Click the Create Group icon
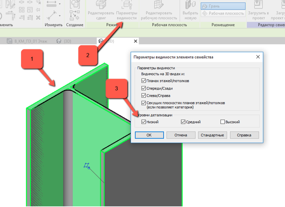 click(x=74, y=4)
